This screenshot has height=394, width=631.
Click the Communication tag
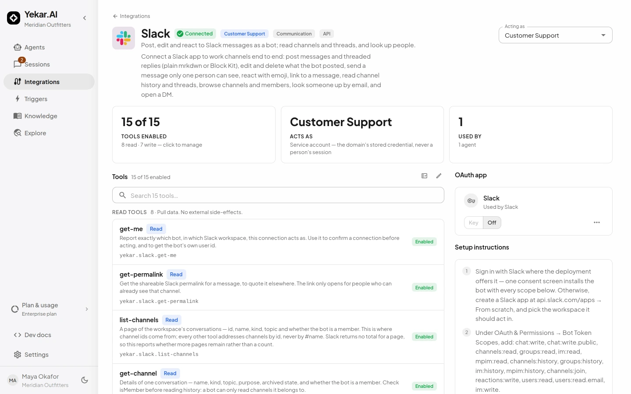(x=294, y=34)
